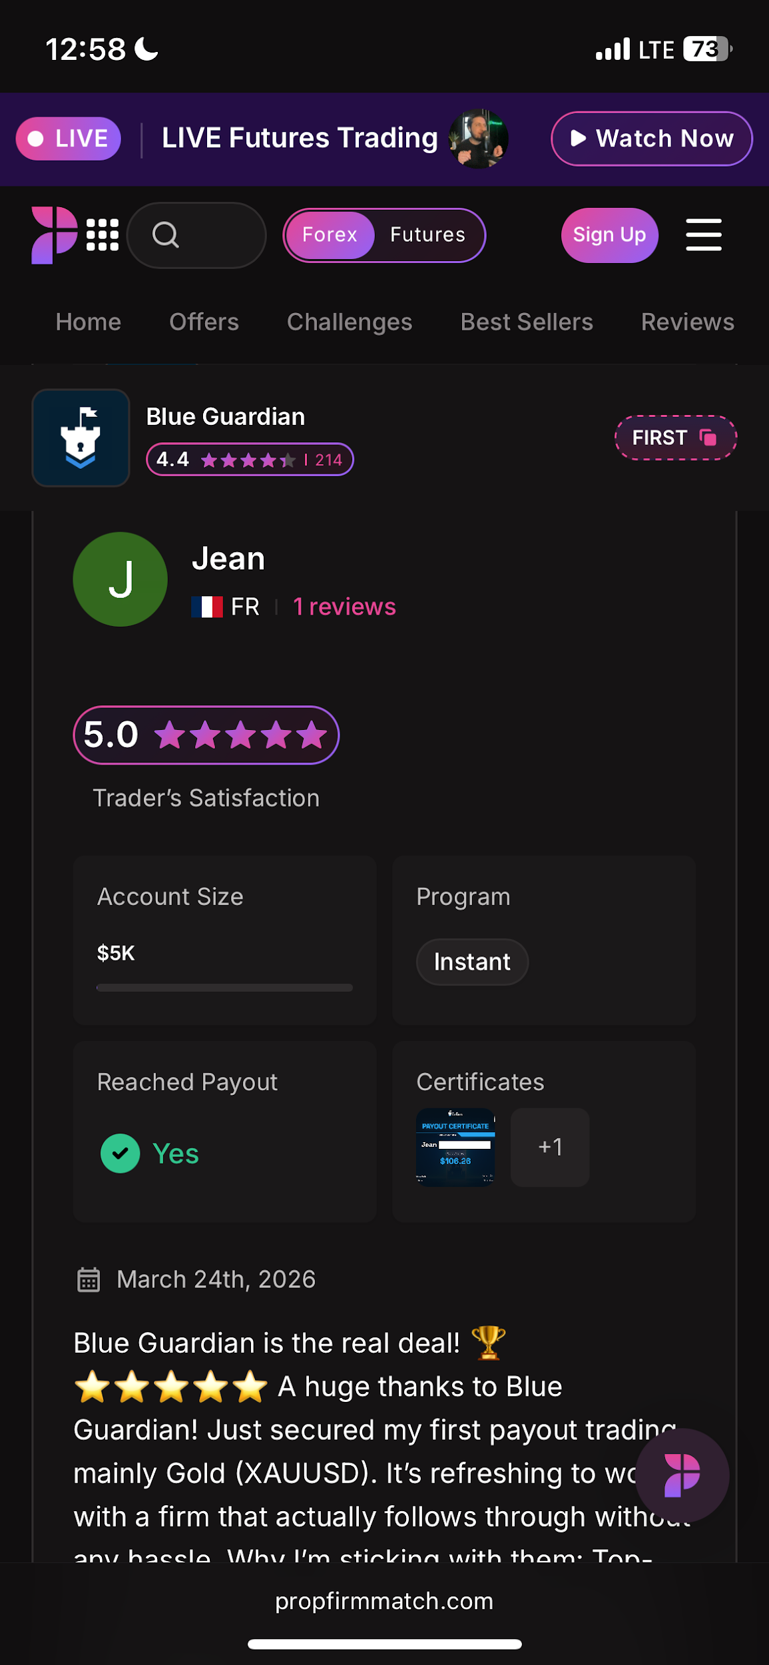Select the Forex toggle option
Image resolution: width=769 pixels, height=1665 pixels.
coord(330,235)
